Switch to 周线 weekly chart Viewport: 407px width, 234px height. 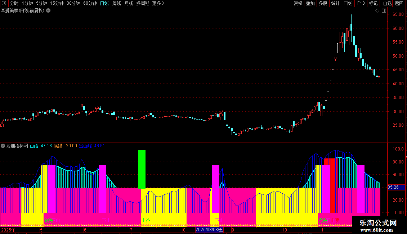(x=117, y=3)
